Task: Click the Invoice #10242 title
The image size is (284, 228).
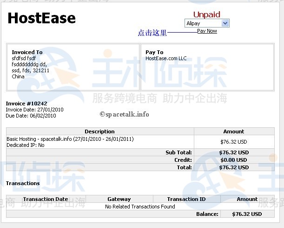Action: [x=26, y=104]
